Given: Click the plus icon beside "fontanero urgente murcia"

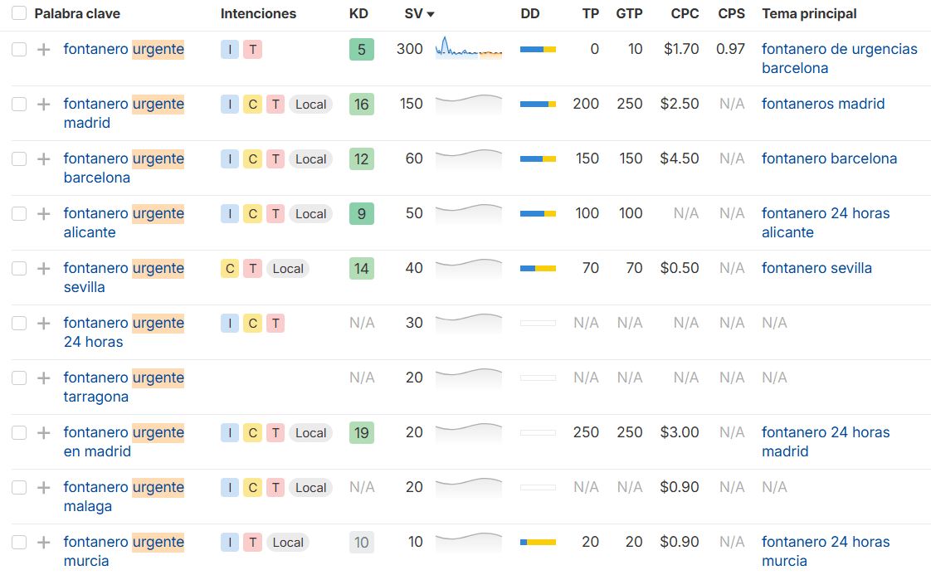Looking at the screenshot, I should (42, 542).
